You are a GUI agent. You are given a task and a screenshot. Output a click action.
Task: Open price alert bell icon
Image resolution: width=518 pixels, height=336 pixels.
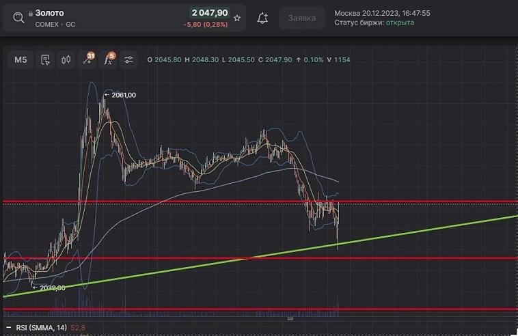262,18
